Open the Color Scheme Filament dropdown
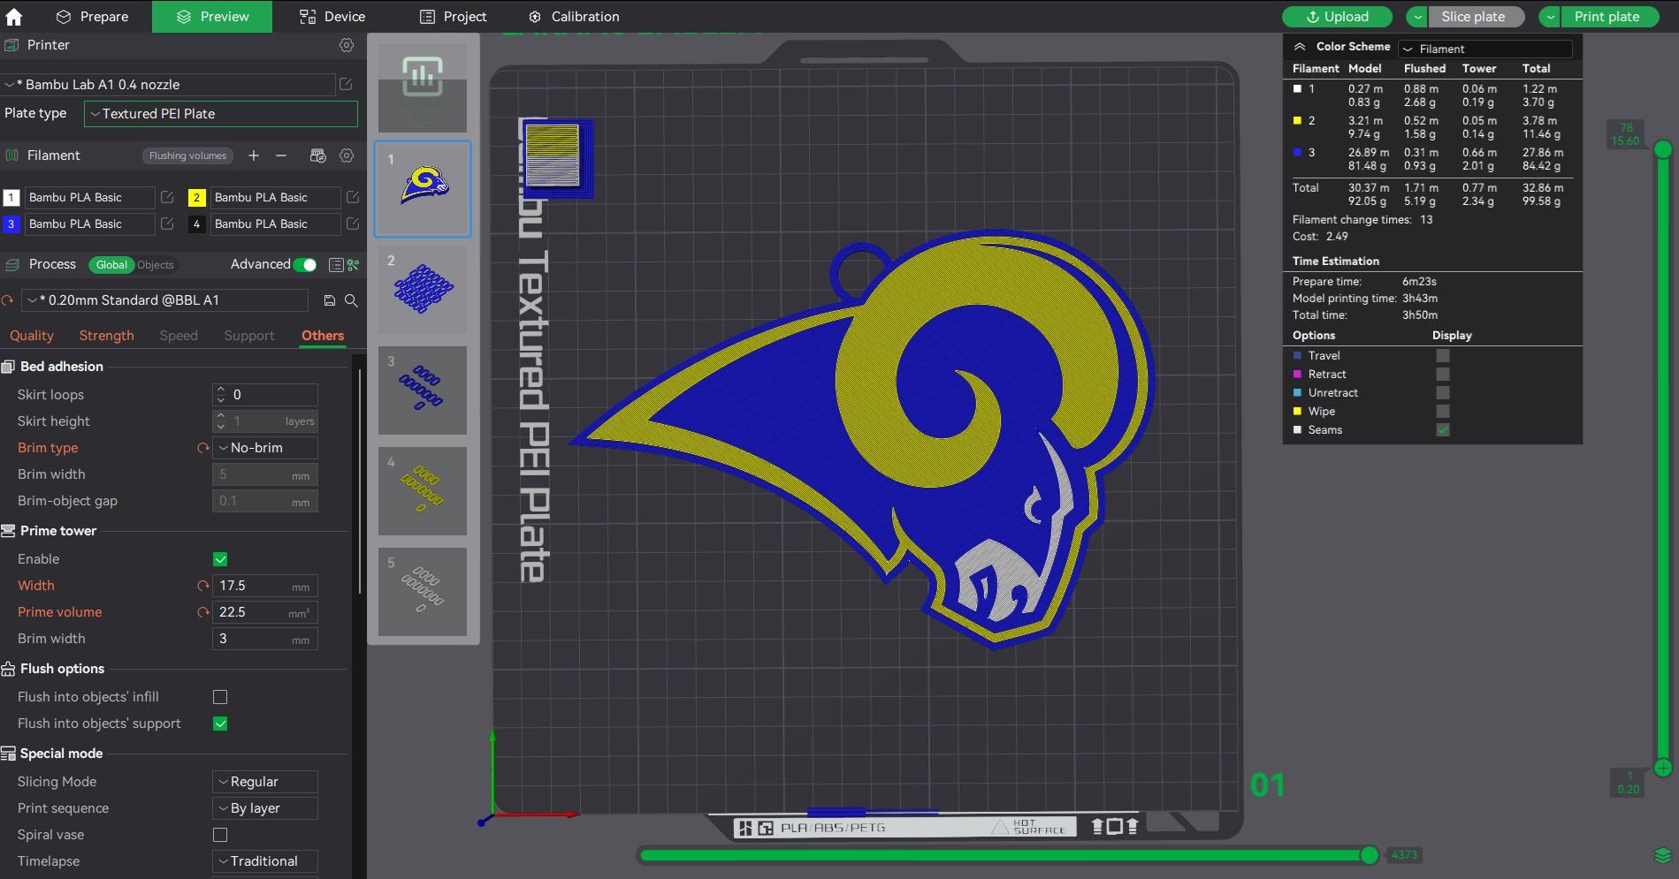1679x879 pixels. 1485,49
